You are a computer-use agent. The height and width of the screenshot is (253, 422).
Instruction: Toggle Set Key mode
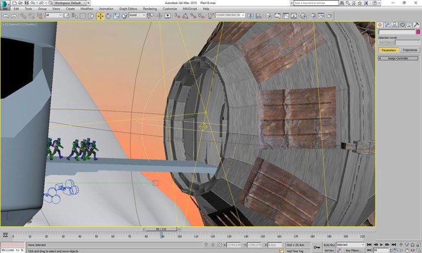(x=328, y=251)
